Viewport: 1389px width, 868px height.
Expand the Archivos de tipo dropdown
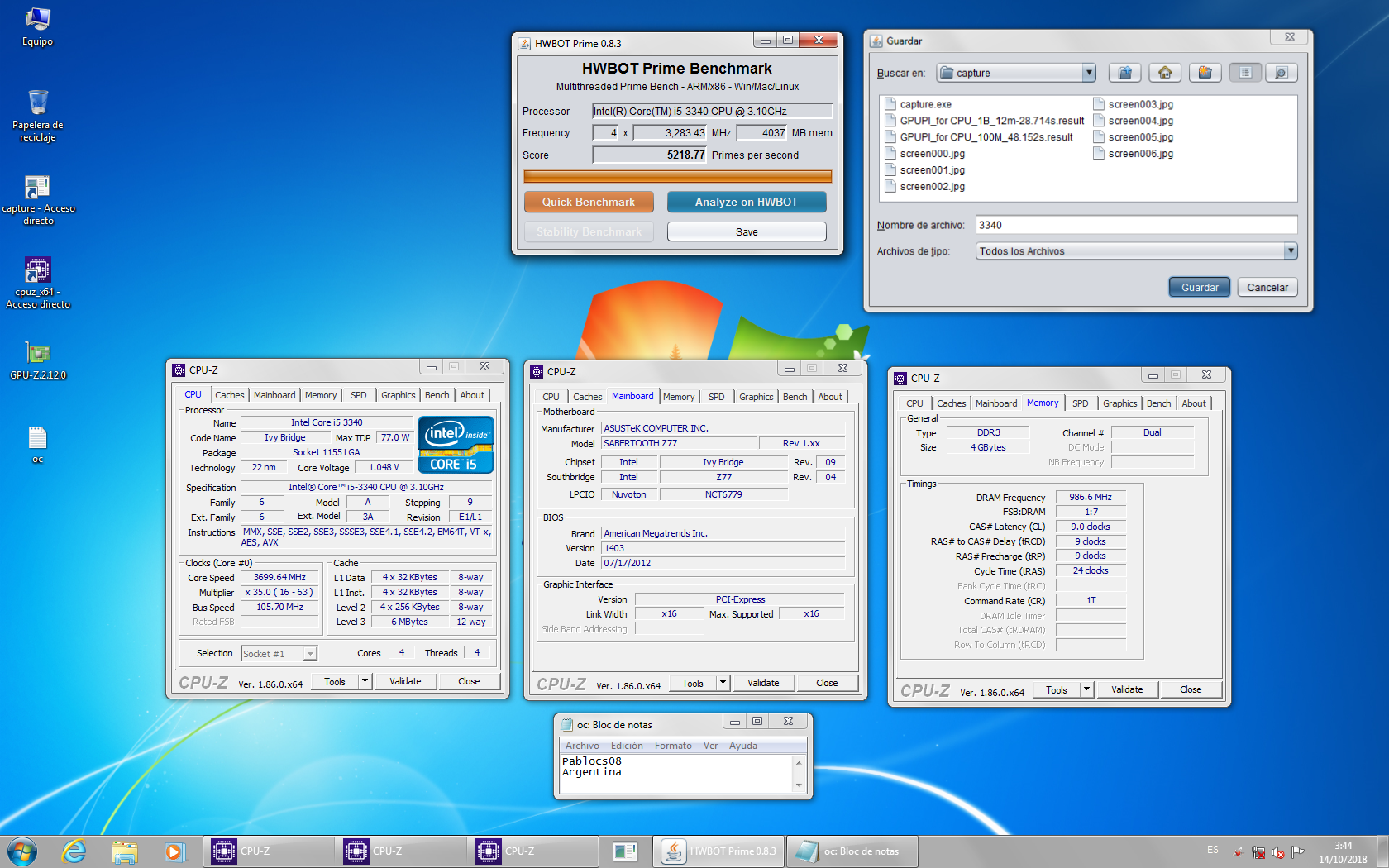(1290, 251)
